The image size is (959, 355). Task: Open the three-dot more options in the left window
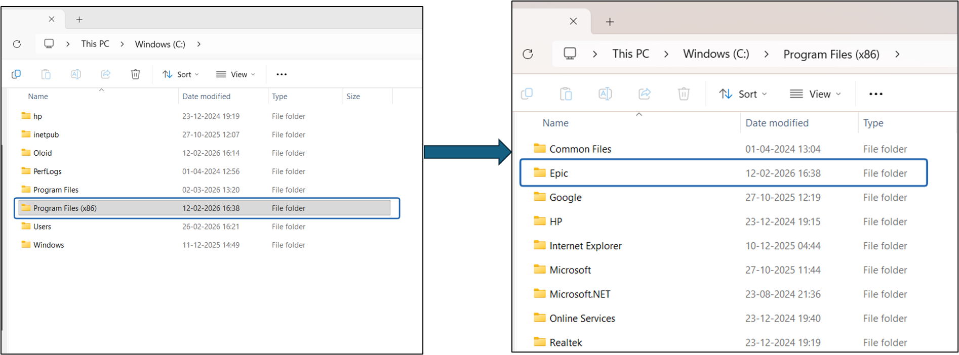[282, 74]
